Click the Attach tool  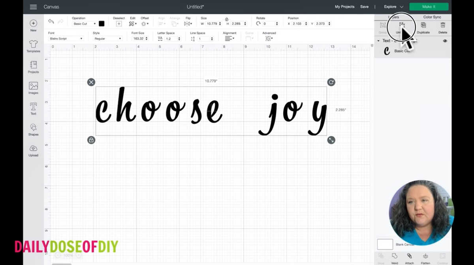pyautogui.click(x=409, y=256)
